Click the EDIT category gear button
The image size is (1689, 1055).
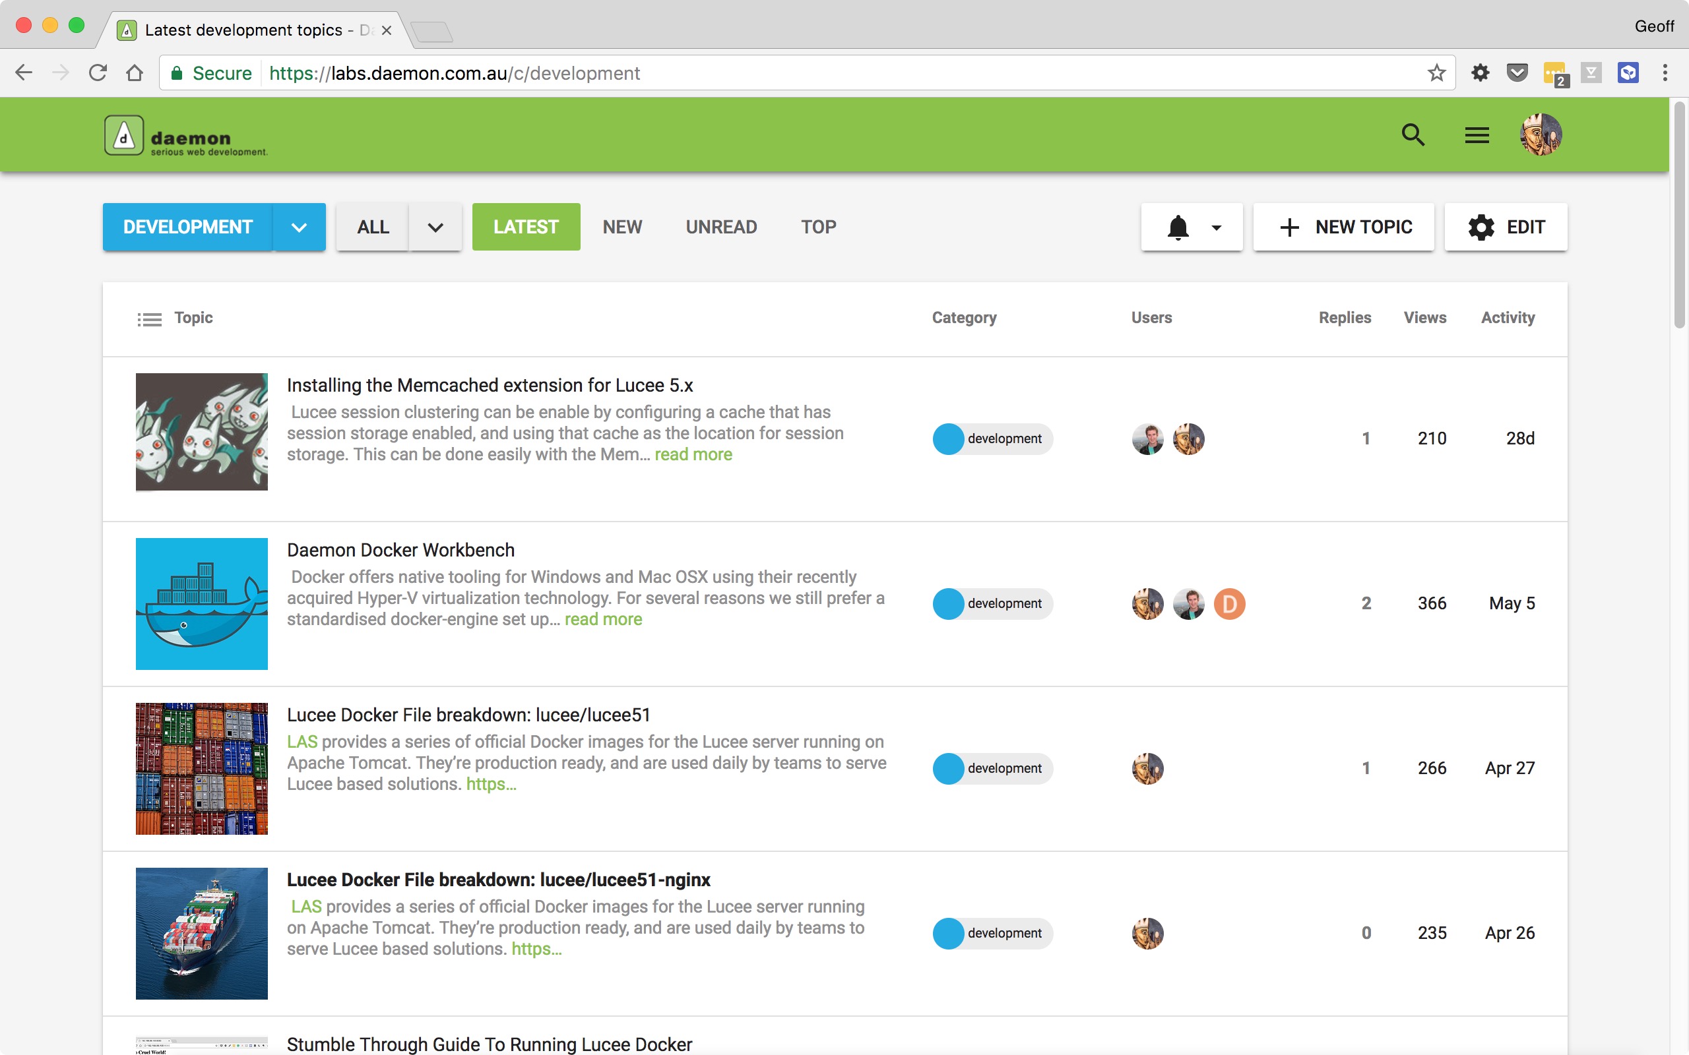pos(1506,227)
